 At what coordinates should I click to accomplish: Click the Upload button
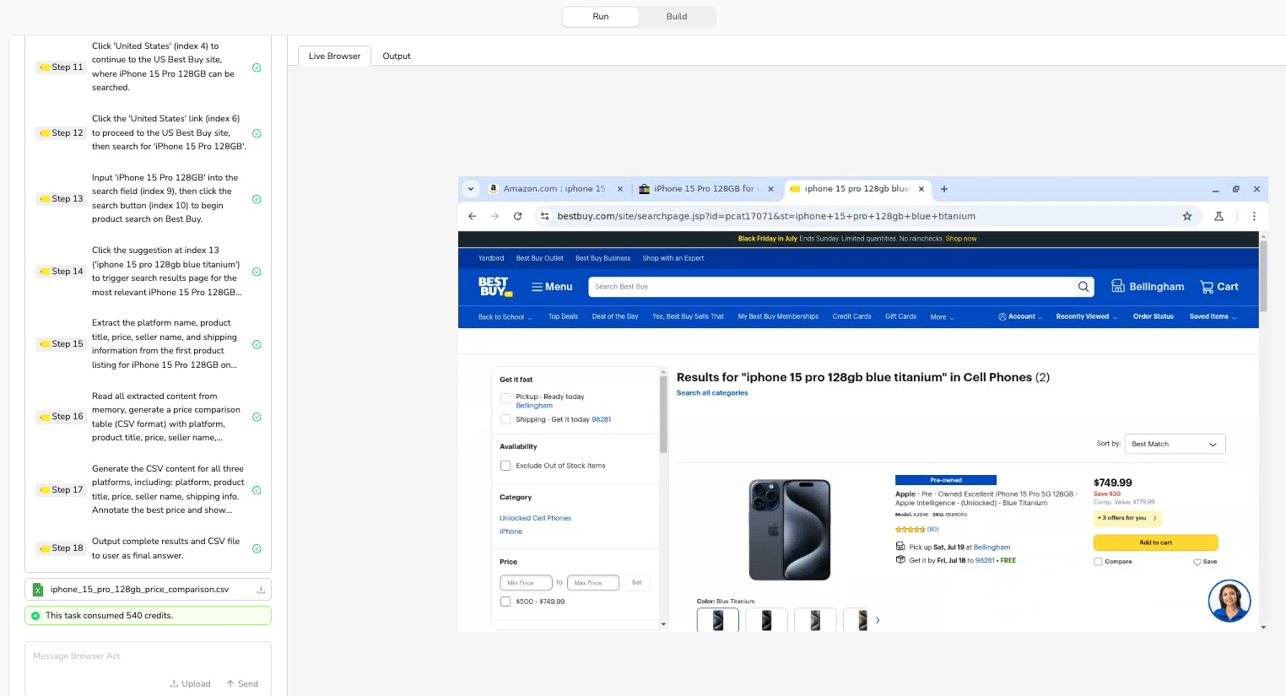[x=190, y=684]
